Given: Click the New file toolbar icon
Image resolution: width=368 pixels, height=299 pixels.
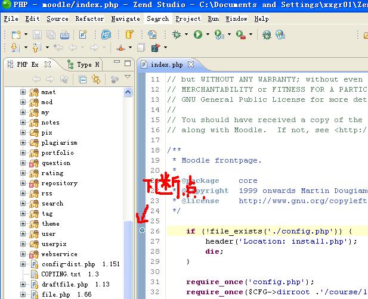Looking at the screenshot, I should point(16,35).
